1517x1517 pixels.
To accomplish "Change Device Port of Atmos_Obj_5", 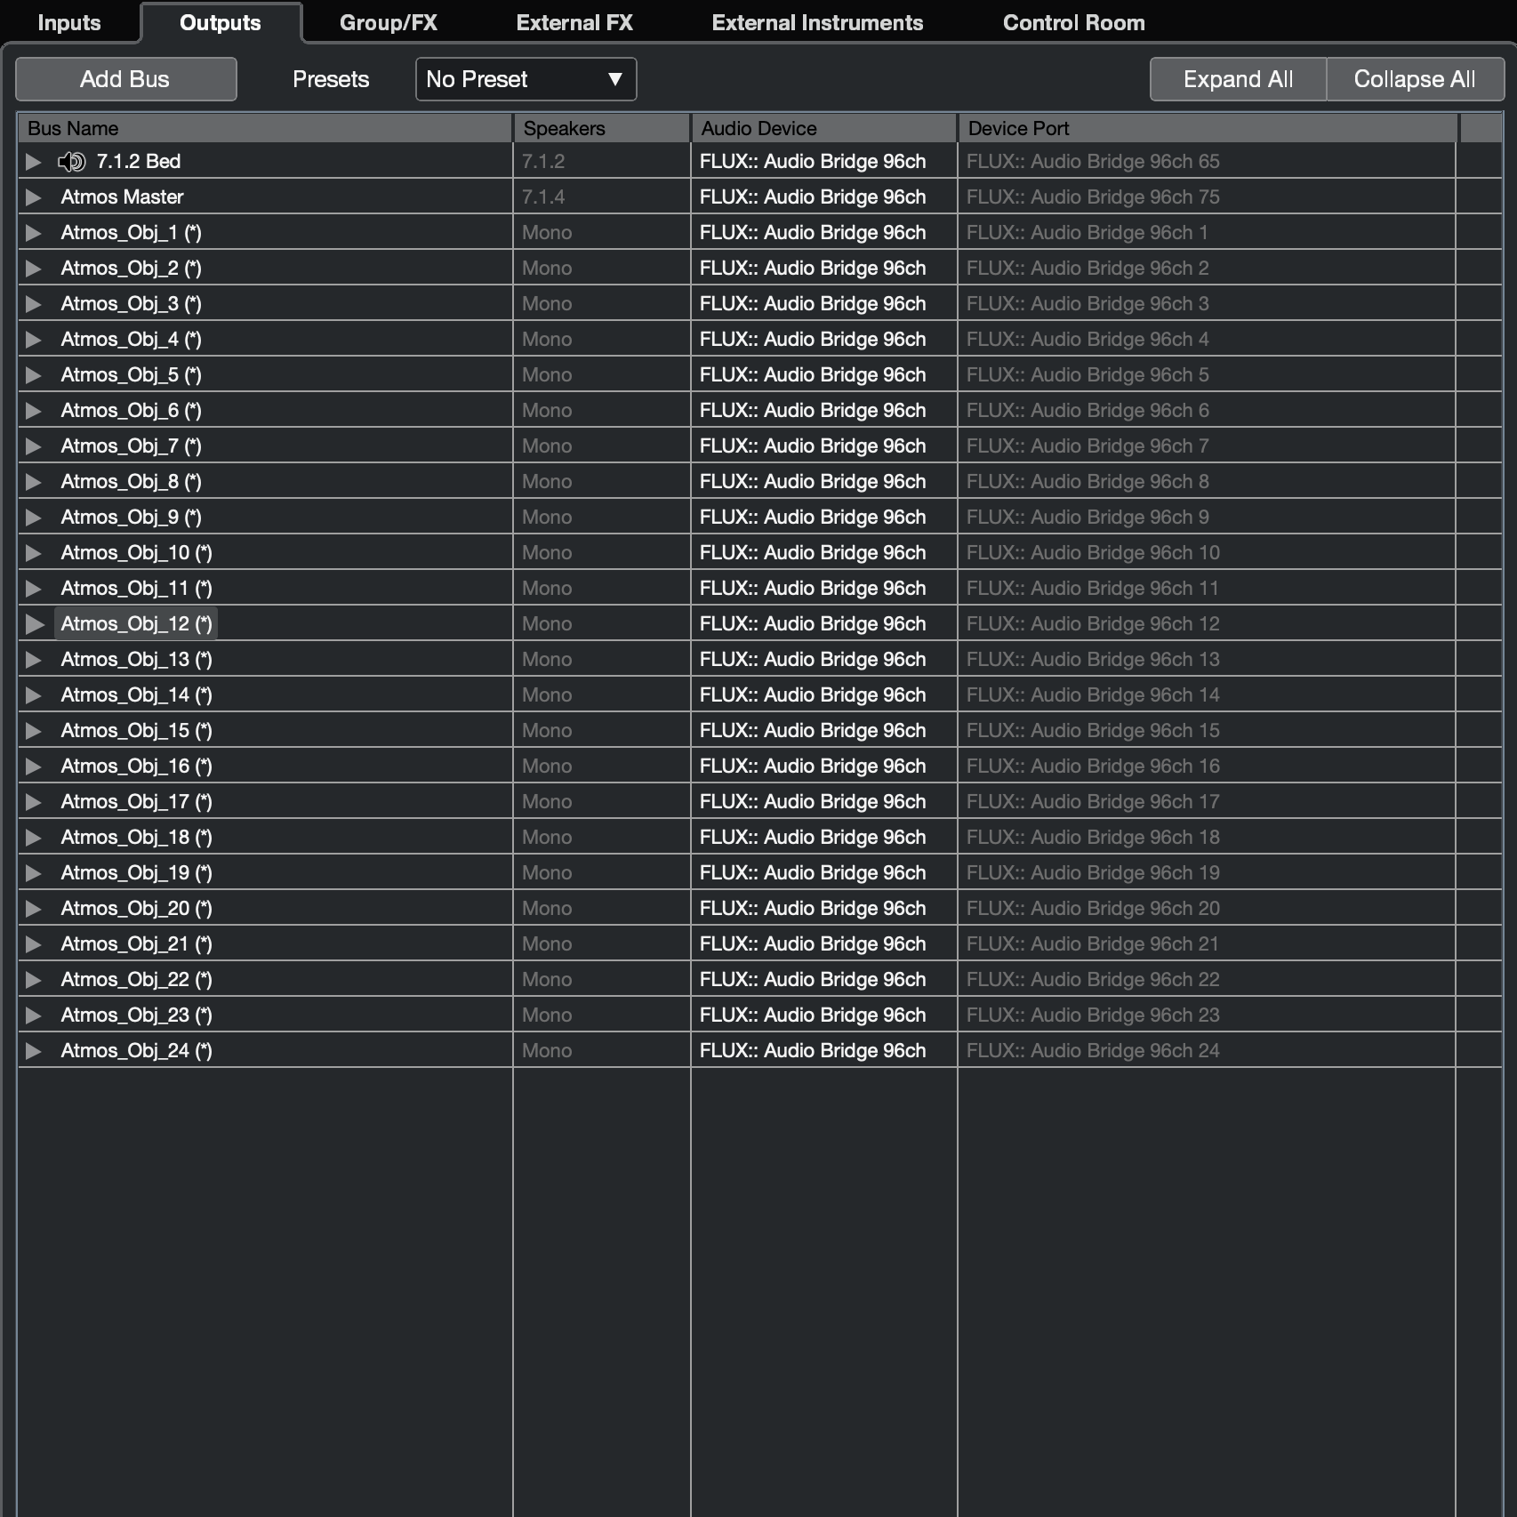I will (x=1087, y=375).
